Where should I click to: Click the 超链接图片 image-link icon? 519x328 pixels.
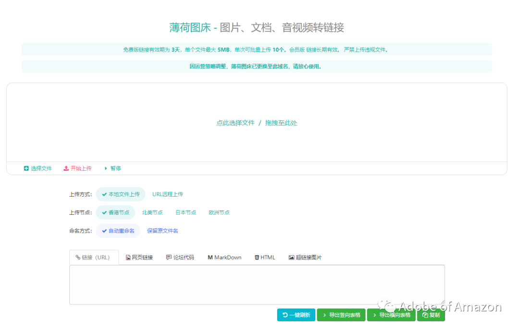(292, 257)
